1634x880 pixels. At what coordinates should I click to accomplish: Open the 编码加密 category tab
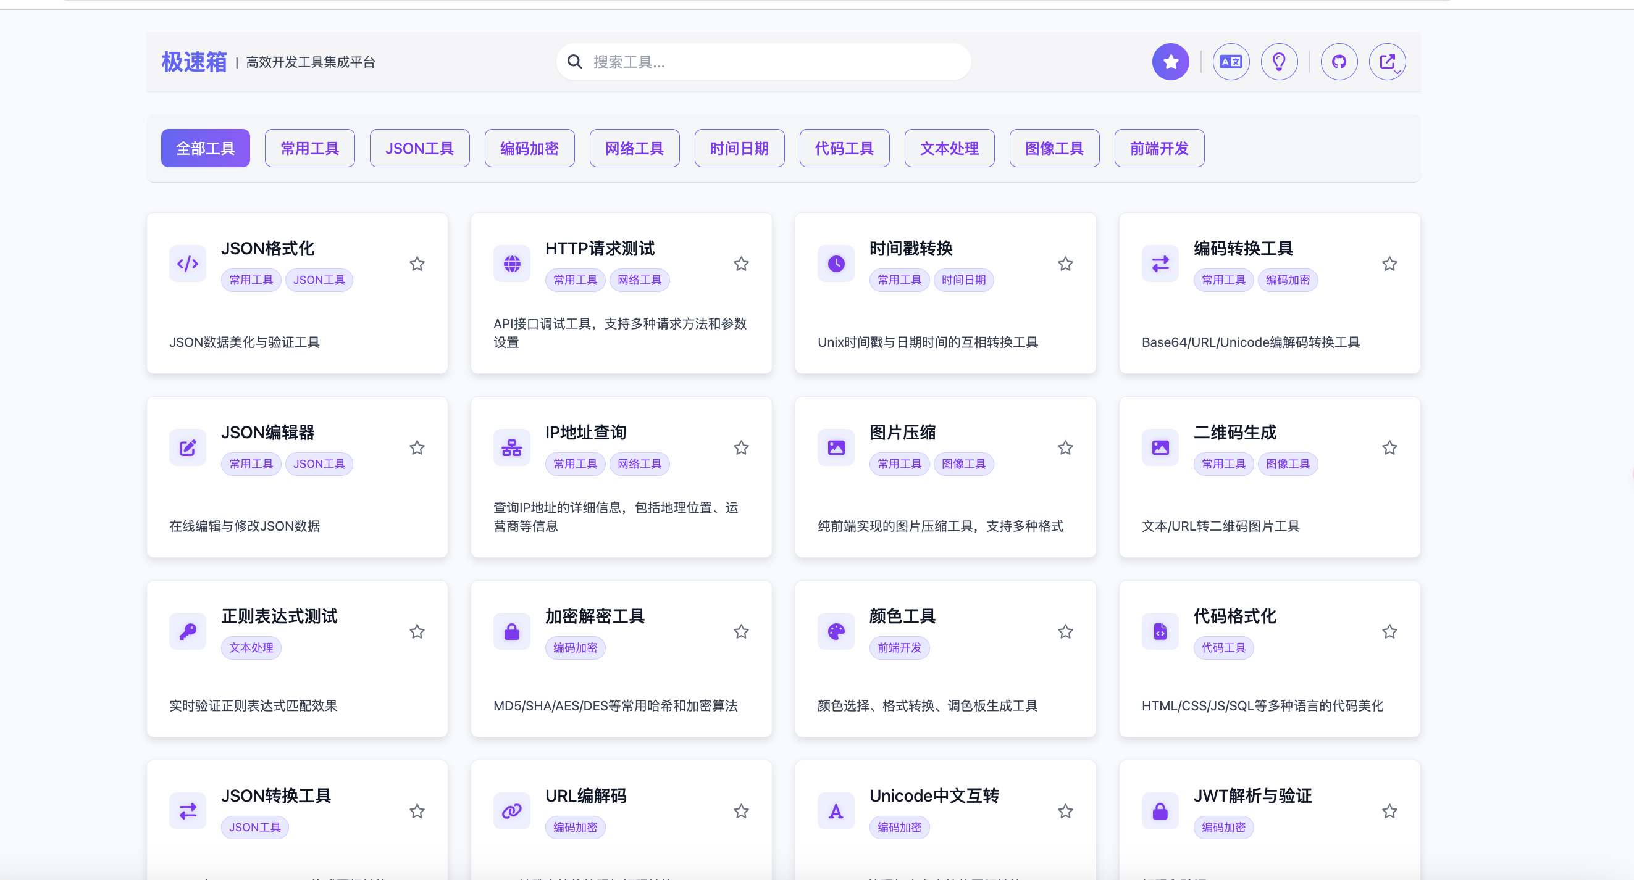pos(530,148)
